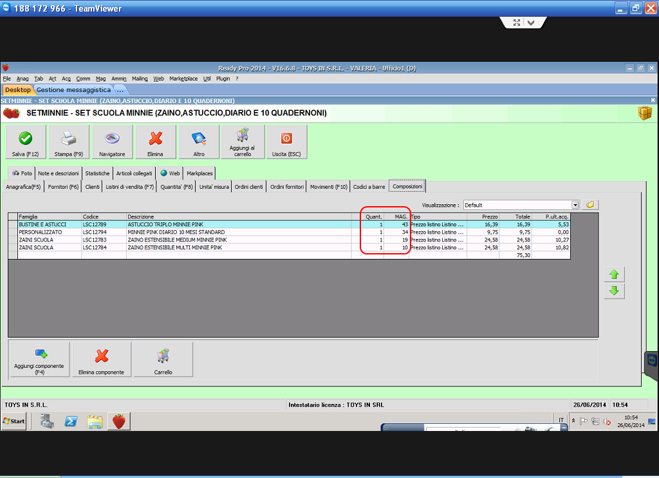659x478 pixels.
Task: Open the TeamViewer side panel icon
Action: click(652, 360)
